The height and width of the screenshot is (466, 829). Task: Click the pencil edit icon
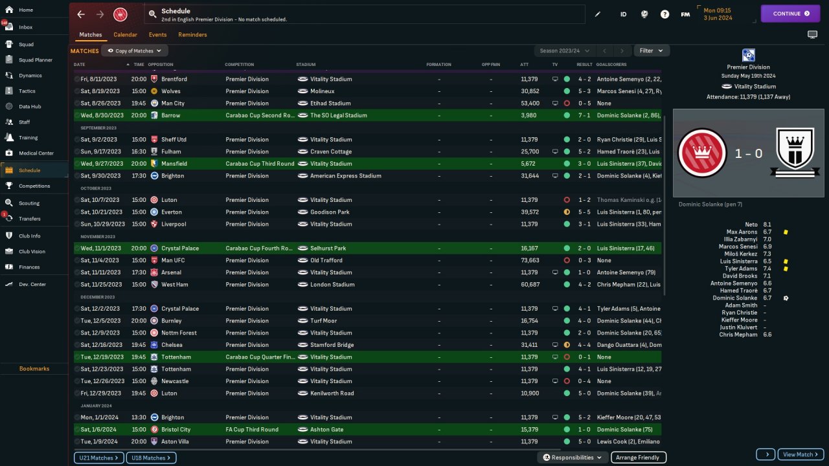(x=598, y=14)
